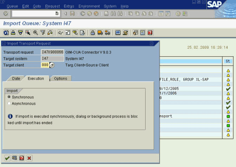Click the glasses display icon in application toolbar
This screenshot has width=236, height=167.
[x=60, y=33]
